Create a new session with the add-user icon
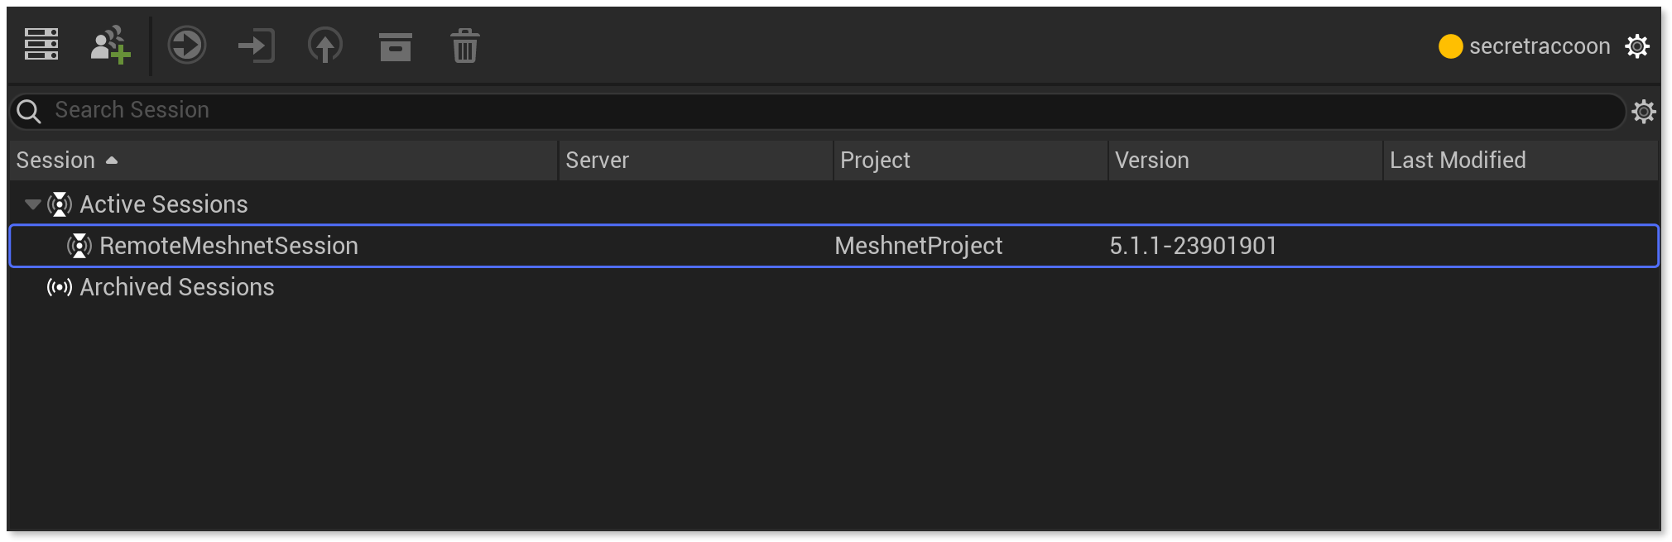 pyautogui.click(x=109, y=46)
